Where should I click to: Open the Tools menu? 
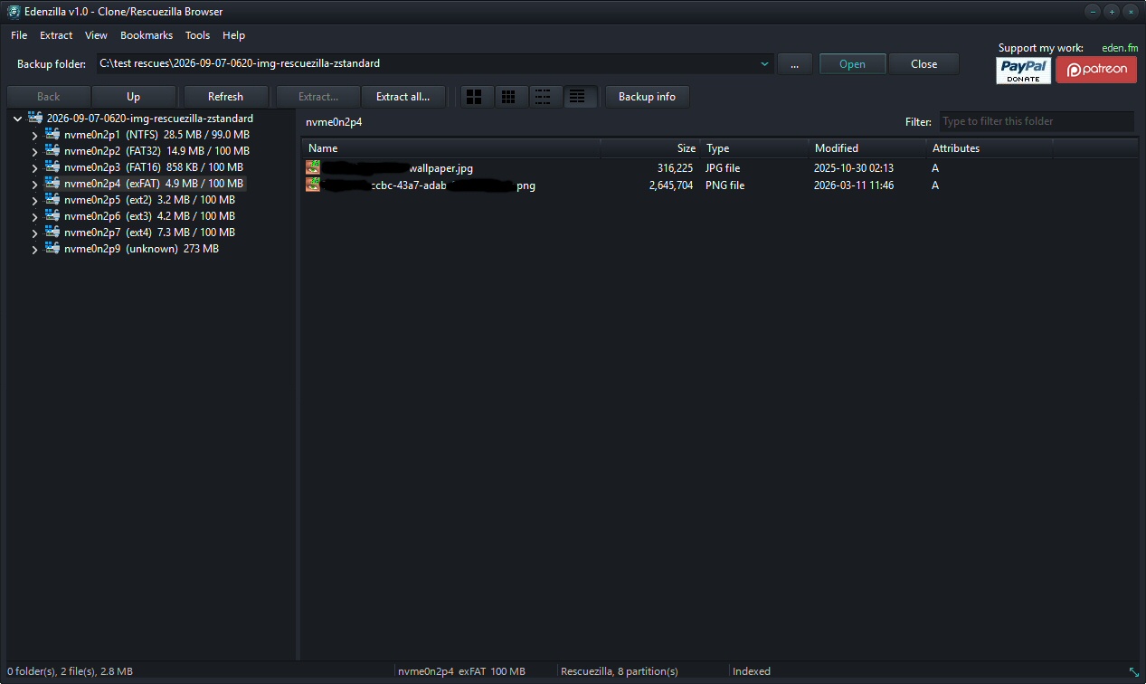pos(197,35)
